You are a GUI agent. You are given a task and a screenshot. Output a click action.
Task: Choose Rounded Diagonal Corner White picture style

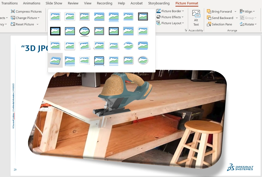(x=143, y=31)
